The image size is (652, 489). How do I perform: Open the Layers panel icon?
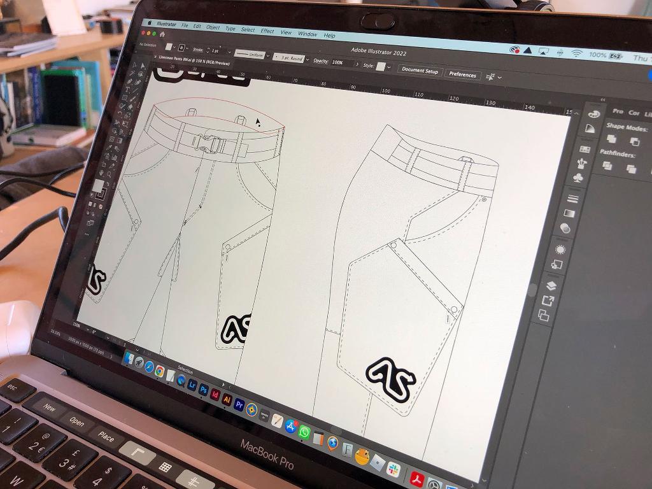[x=551, y=286]
